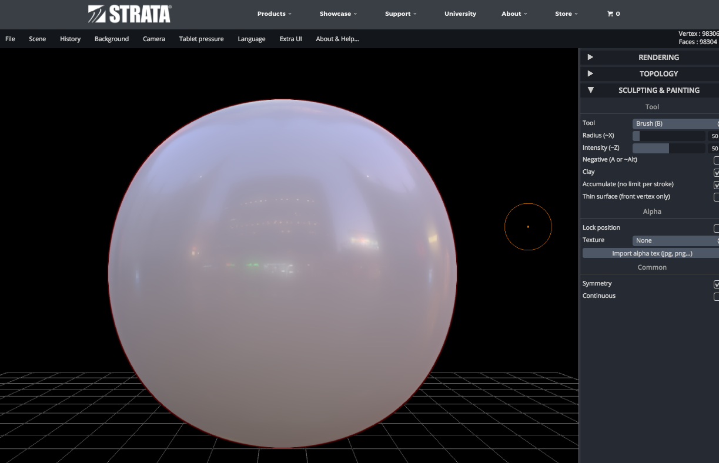
Task: Open the Camera menu
Action: (x=154, y=39)
